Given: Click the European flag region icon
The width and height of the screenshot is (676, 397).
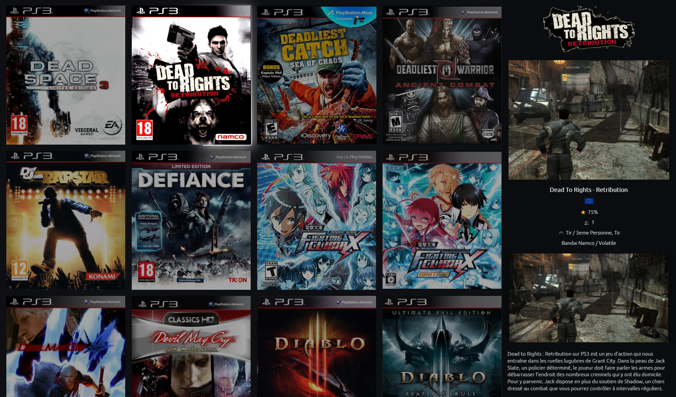Looking at the screenshot, I should (x=589, y=201).
